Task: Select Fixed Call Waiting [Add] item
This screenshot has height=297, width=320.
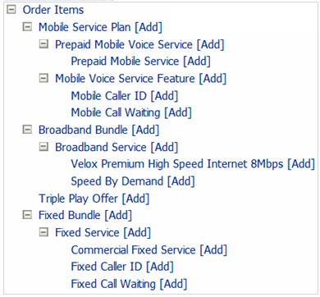Action: click(129, 284)
